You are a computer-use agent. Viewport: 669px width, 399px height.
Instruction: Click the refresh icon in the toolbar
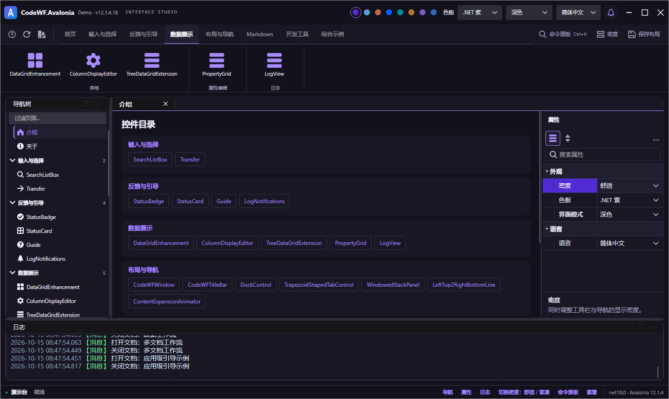tap(27, 34)
